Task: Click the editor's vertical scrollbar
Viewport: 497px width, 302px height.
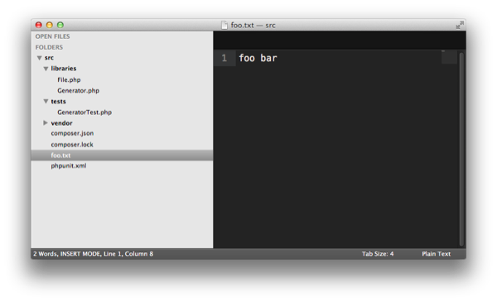Action: 461,149
